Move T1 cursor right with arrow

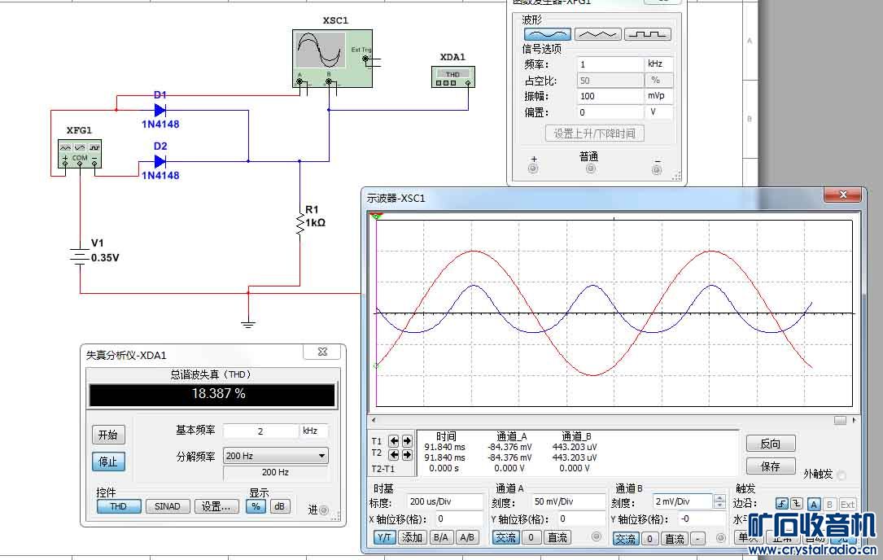point(407,441)
